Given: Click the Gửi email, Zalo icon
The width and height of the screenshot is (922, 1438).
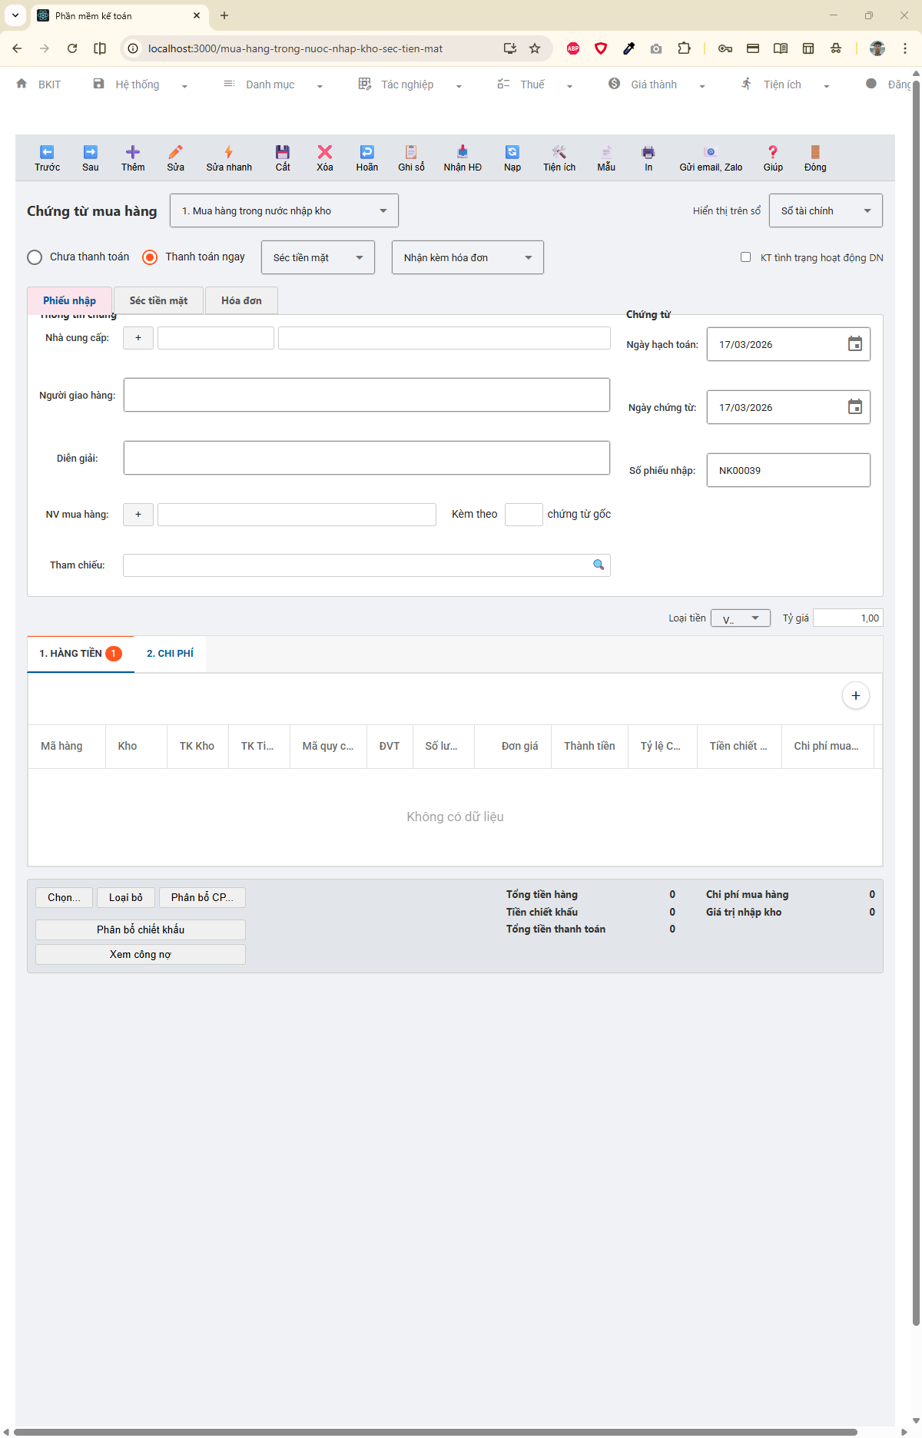Looking at the screenshot, I should [710, 152].
